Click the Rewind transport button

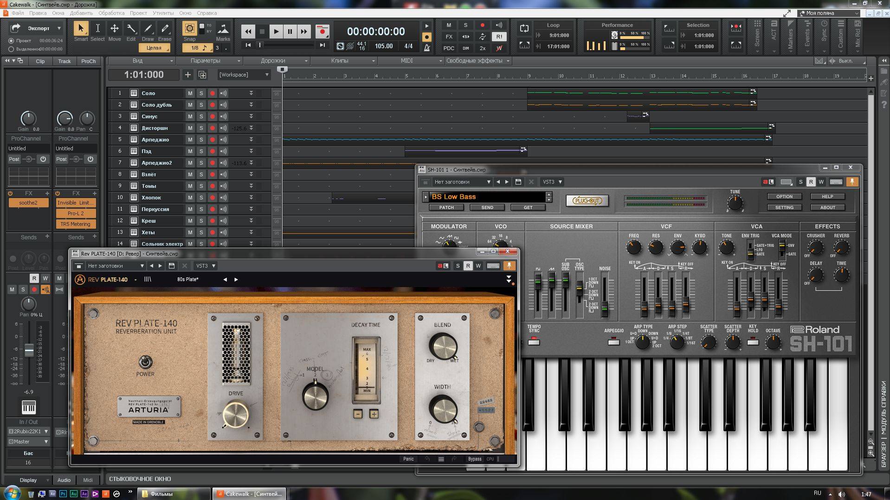[248, 32]
